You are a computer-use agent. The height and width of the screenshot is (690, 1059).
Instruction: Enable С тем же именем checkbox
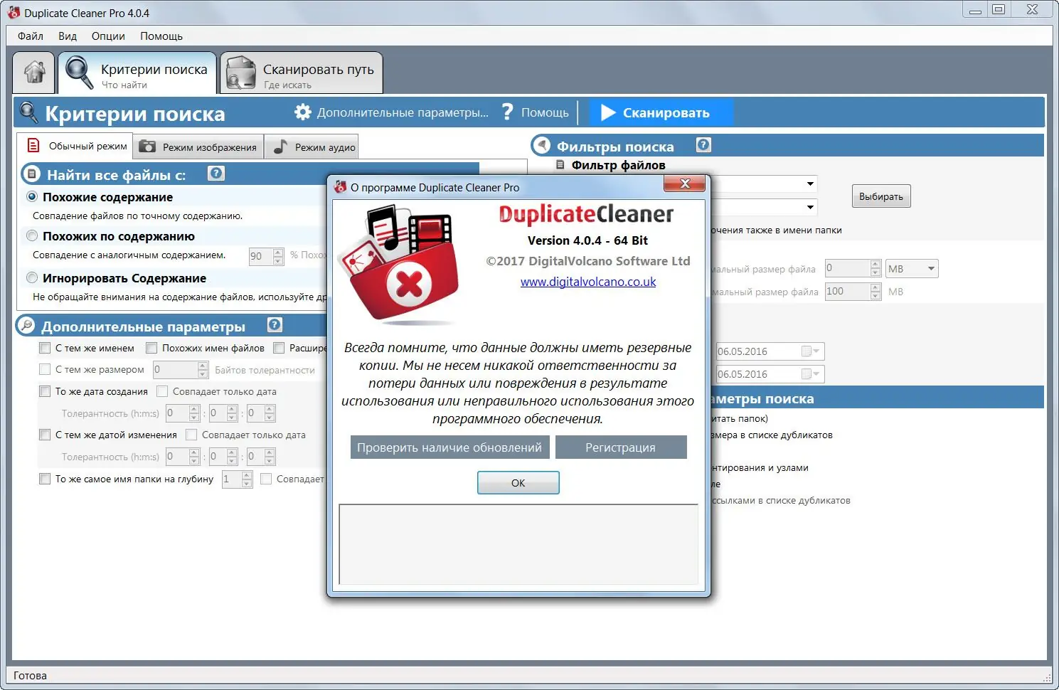click(45, 348)
